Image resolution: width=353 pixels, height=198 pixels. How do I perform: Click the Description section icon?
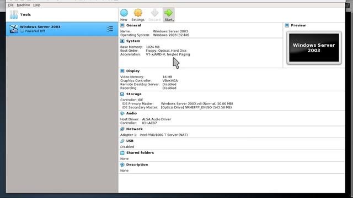pyautogui.click(x=122, y=165)
